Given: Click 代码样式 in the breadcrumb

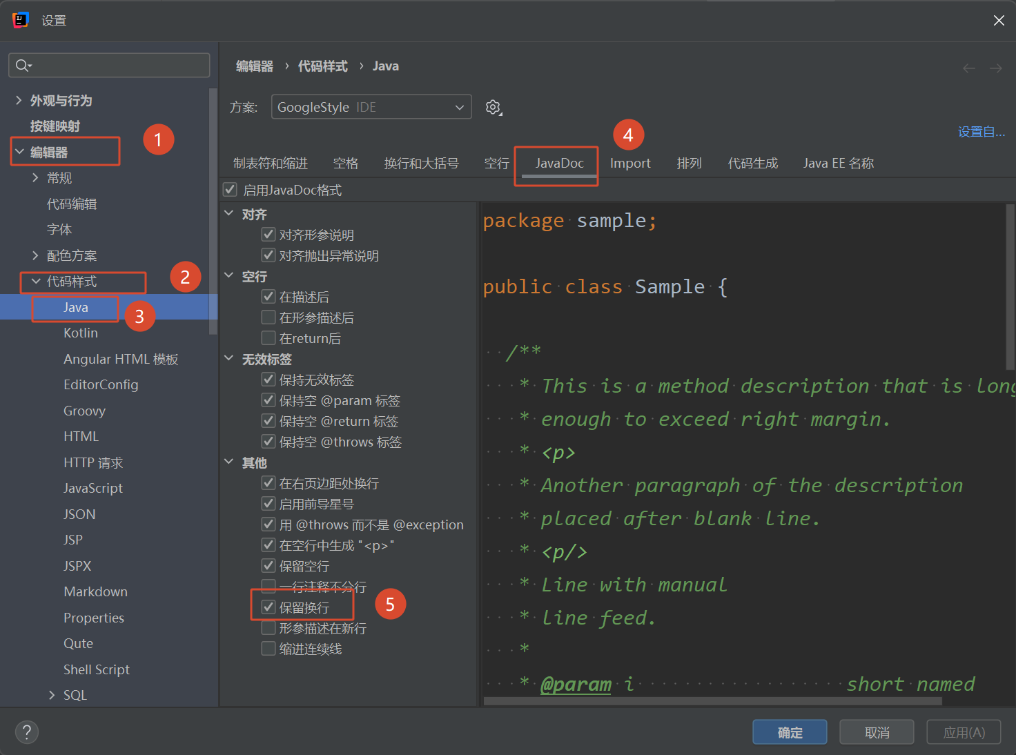Looking at the screenshot, I should 322,66.
